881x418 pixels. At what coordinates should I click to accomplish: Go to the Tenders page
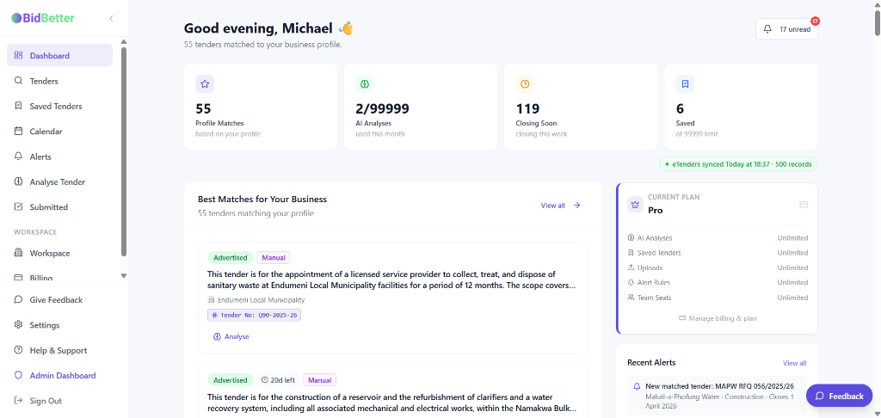(59, 81)
